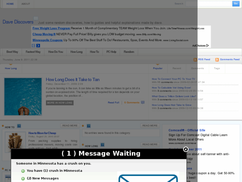Open the HOME menu item

pos(10,4)
